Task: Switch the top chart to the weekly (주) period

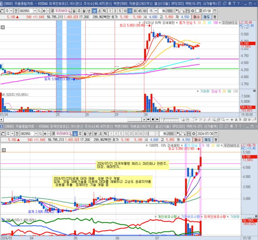Action: tap(79, 11)
